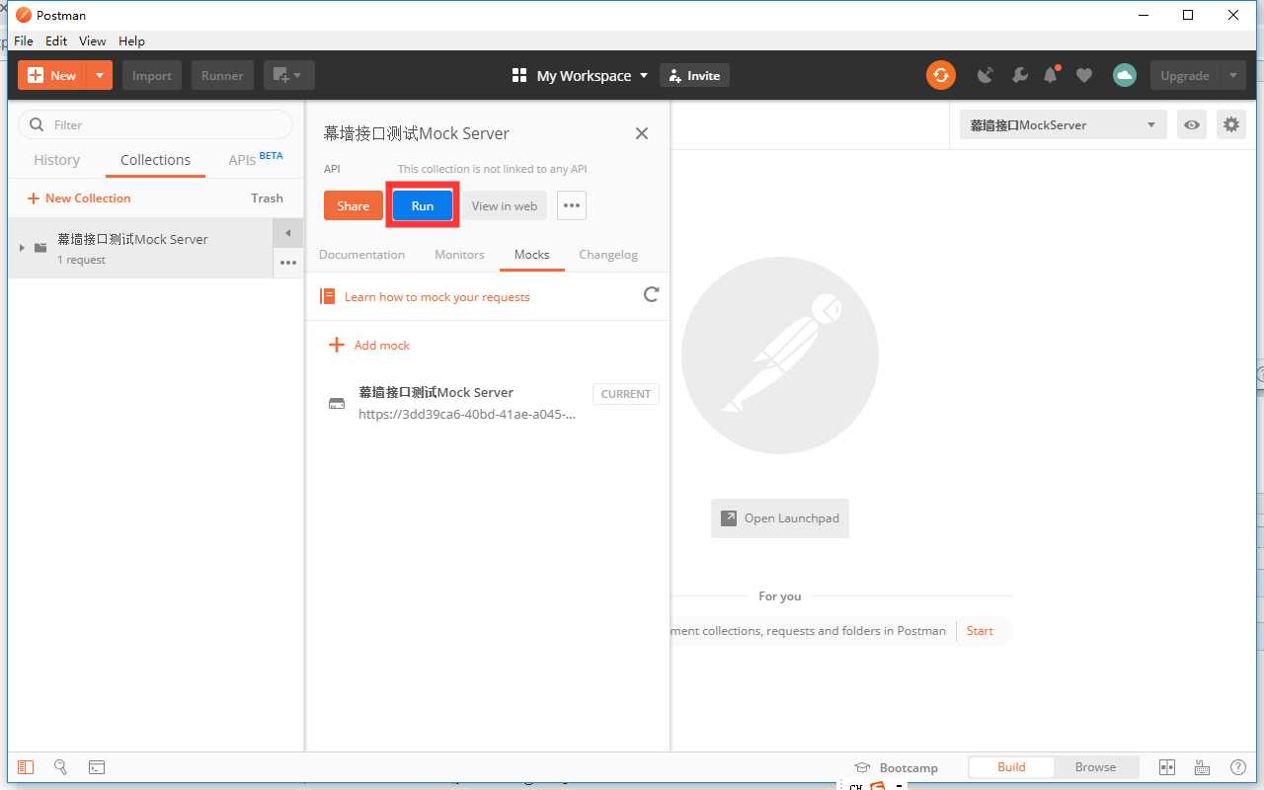Viewport: 1264px width, 790px height.
Task: Click the sidebar Filter input field
Action: [x=156, y=124]
